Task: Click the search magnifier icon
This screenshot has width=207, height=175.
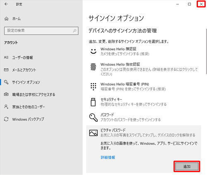Action: coord(75,30)
